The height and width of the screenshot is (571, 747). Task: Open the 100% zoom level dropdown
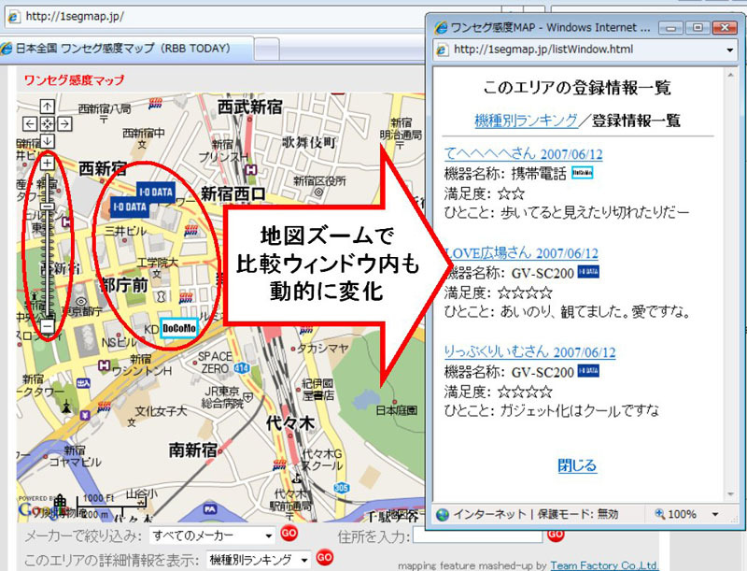coord(715,514)
